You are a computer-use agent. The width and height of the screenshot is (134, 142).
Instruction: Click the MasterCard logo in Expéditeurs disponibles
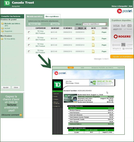tap(129, 26)
